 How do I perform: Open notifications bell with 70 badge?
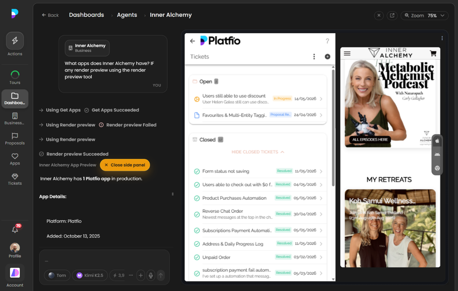[15, 229]
